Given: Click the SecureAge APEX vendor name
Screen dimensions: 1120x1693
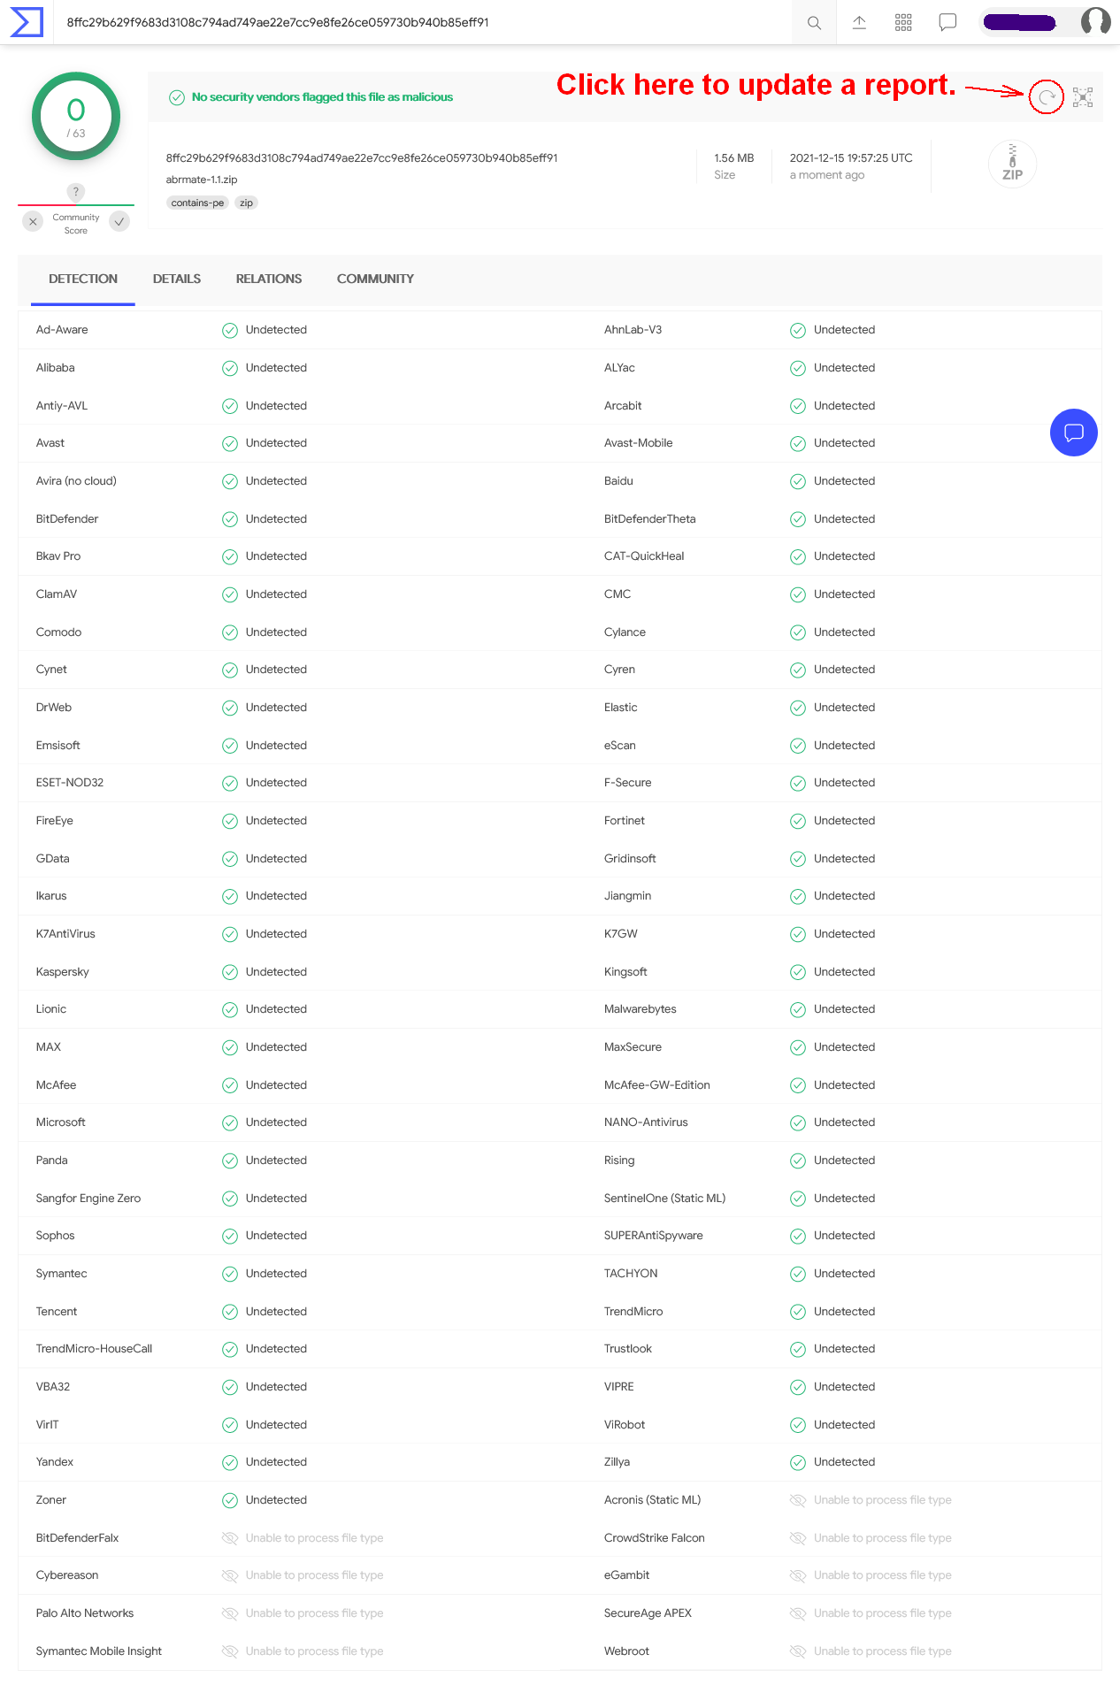Looking at the screenshot, I should point(648,1613).
